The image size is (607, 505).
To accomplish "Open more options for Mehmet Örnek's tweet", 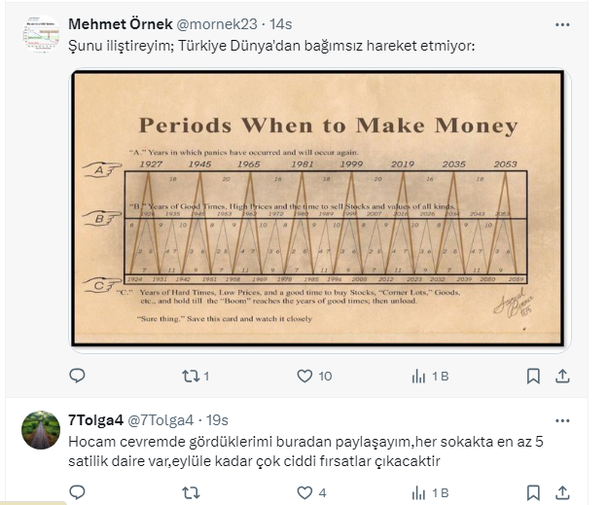I will (x=562, y=24).
